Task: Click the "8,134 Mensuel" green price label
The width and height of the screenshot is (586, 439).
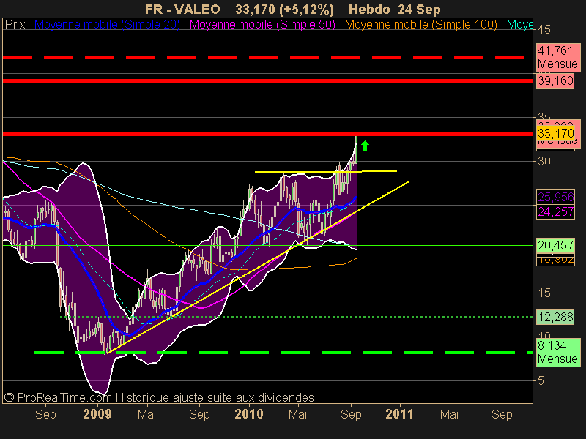Action: (558, 352)
